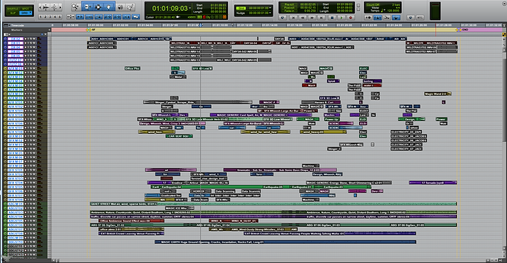Open the edit window toolbar menu
Image resolution: width=507 pixels, height=263 pixels.
click(x=504, y=3)
